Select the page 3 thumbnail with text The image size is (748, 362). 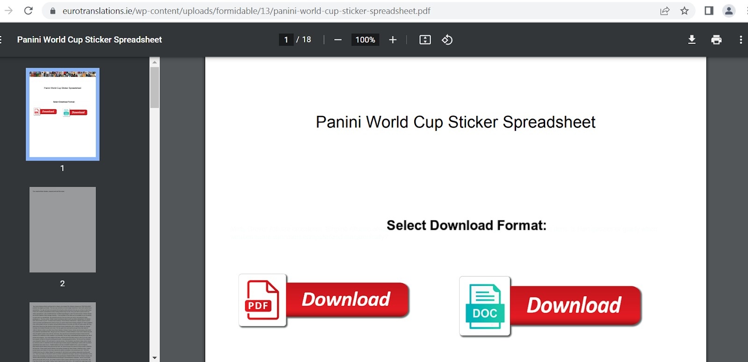[63, 332]
